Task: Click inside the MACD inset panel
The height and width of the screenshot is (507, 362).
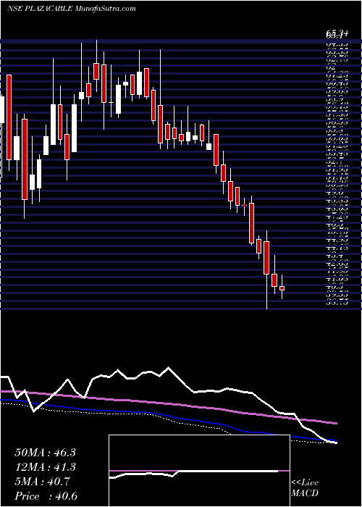Action: coord(199,471)
